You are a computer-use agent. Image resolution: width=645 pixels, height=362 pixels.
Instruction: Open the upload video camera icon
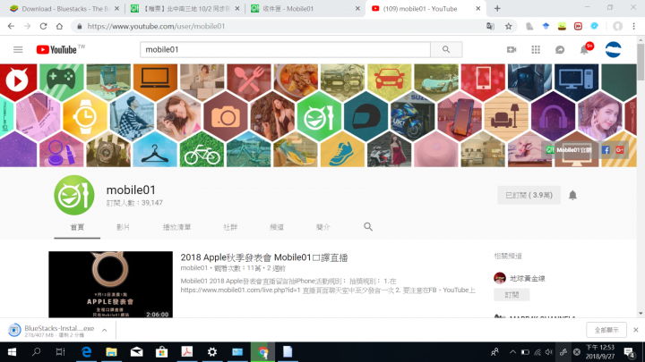[x=512, y=50]
